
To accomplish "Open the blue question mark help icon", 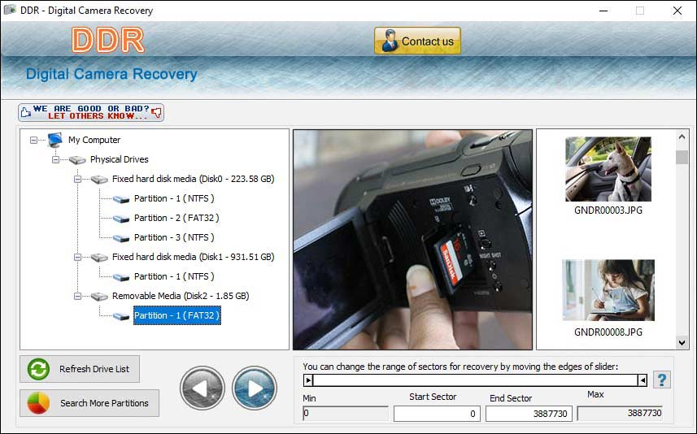I will 662,380.
